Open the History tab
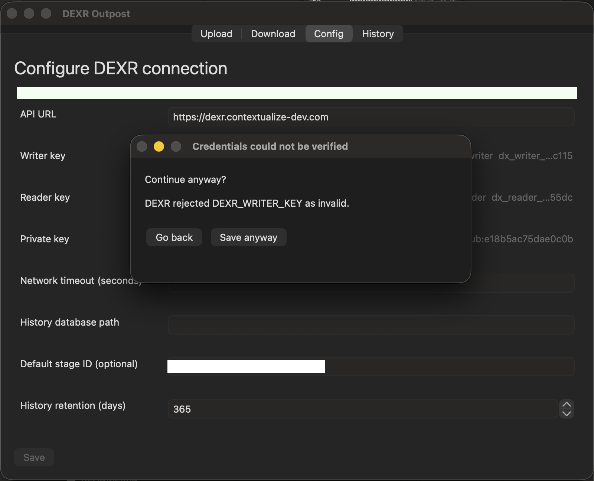Screen dimensions: 594x481 point(378,34)
